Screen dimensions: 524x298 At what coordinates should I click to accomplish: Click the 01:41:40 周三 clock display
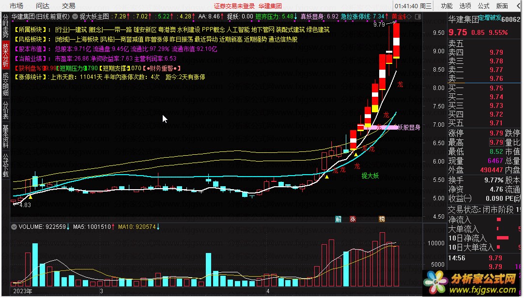click(413, 6)
